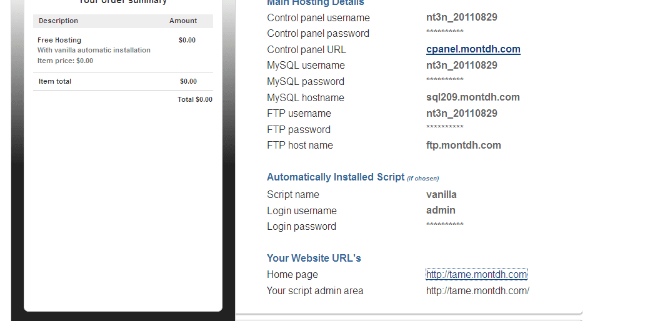
Task: Click the Amount column header
Action: (183, 21)
